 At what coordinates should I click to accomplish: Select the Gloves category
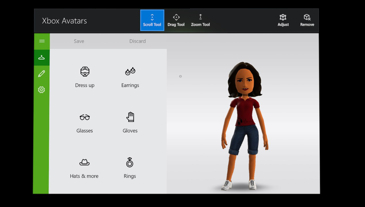point(130,122)
